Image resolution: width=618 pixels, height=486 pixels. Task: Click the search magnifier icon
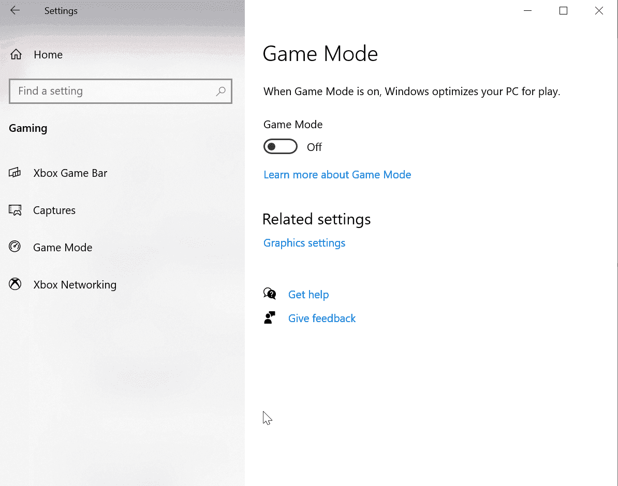(x=221, y=92)
